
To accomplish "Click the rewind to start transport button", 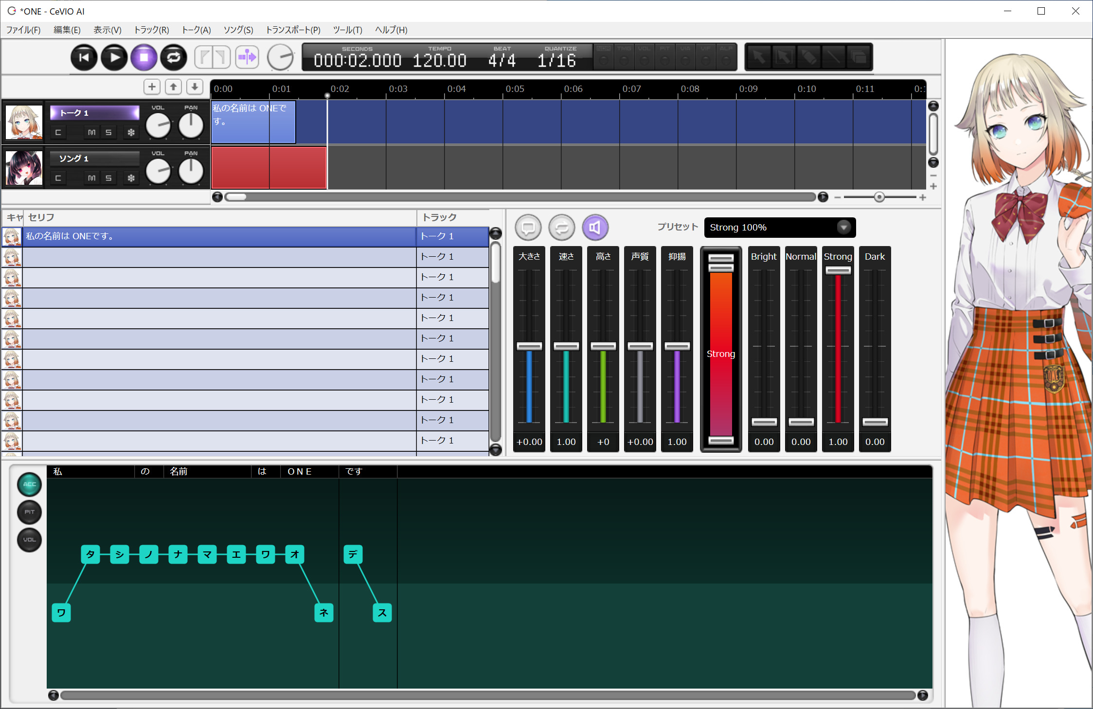I will (84, 58).
